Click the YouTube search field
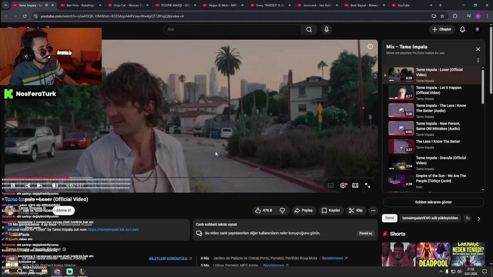Screen dimensions: 493x277 (x=232, y=29)
